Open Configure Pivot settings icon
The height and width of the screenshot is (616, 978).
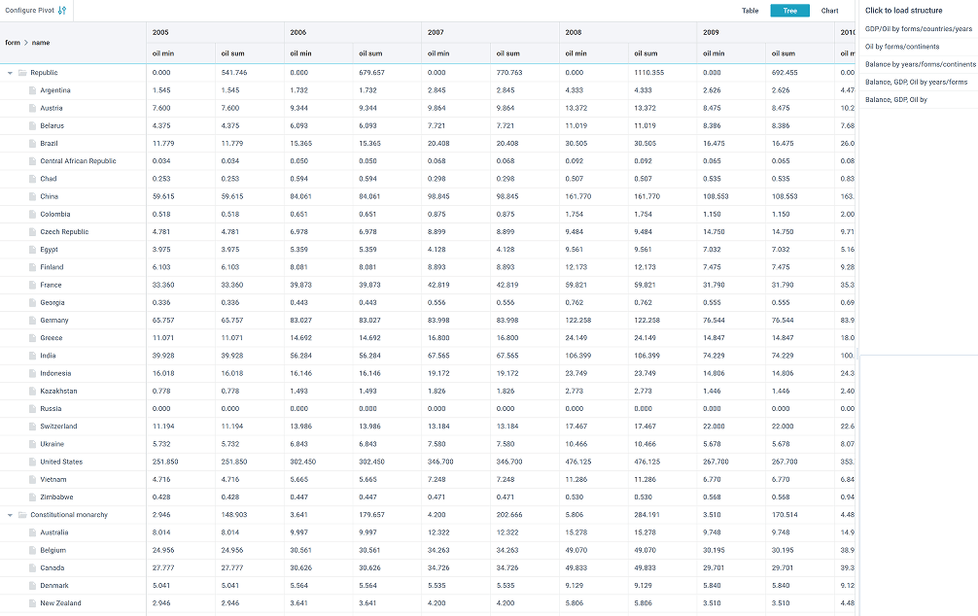point(62,11)
